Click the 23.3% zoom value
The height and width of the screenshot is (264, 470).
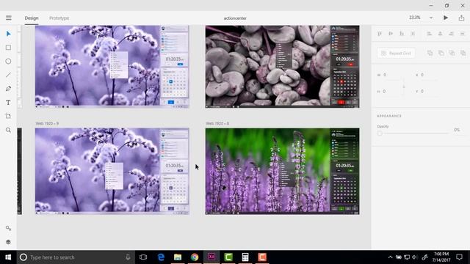pyautogui.click(x=414, y=18)
